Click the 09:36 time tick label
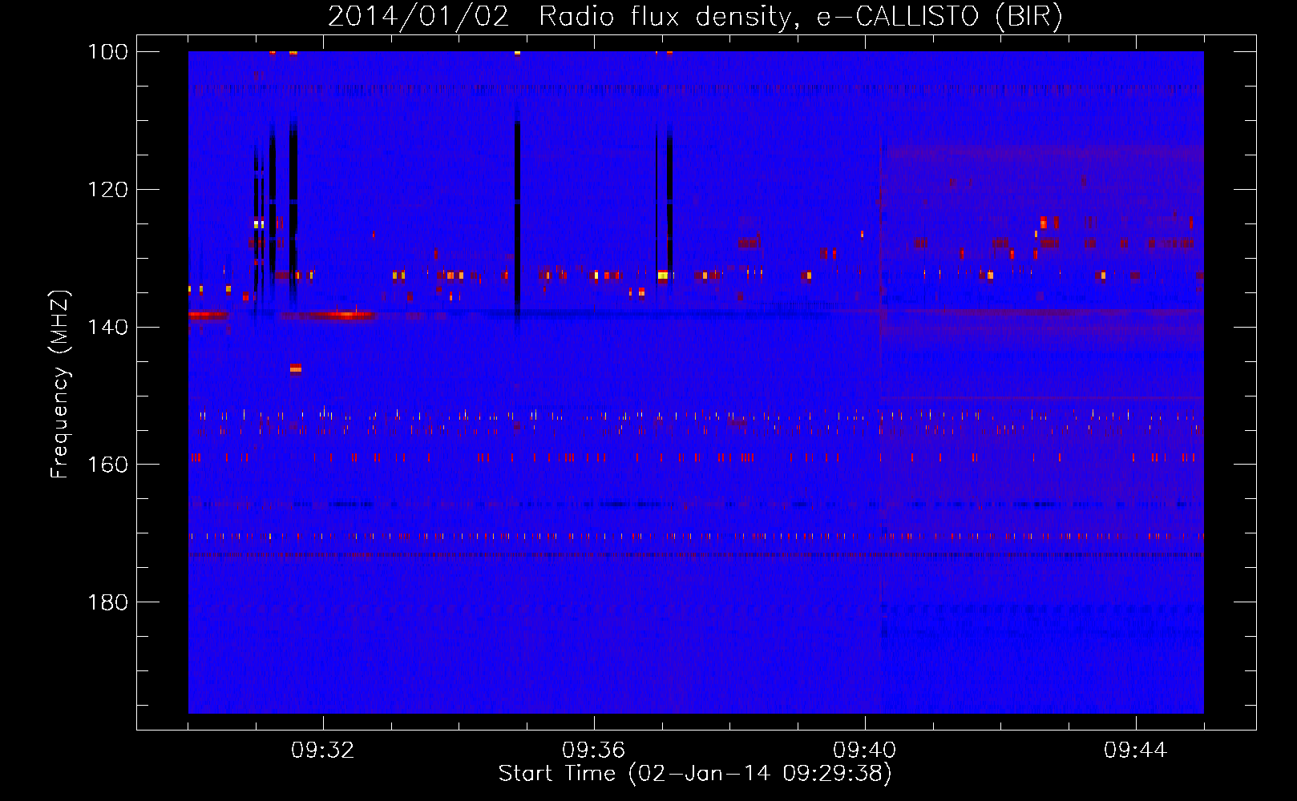 point(594,751)
